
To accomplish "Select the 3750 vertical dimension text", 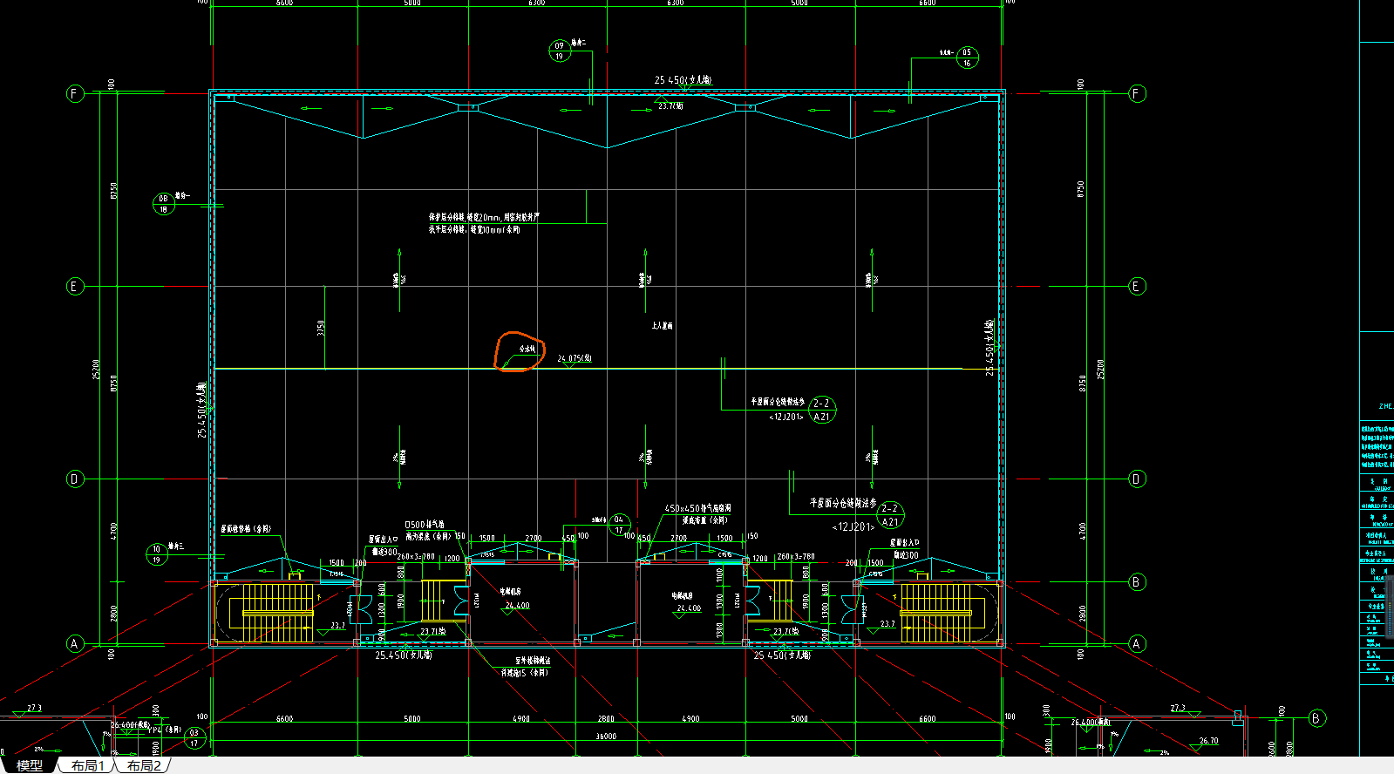I will click(x=321, y=328).
